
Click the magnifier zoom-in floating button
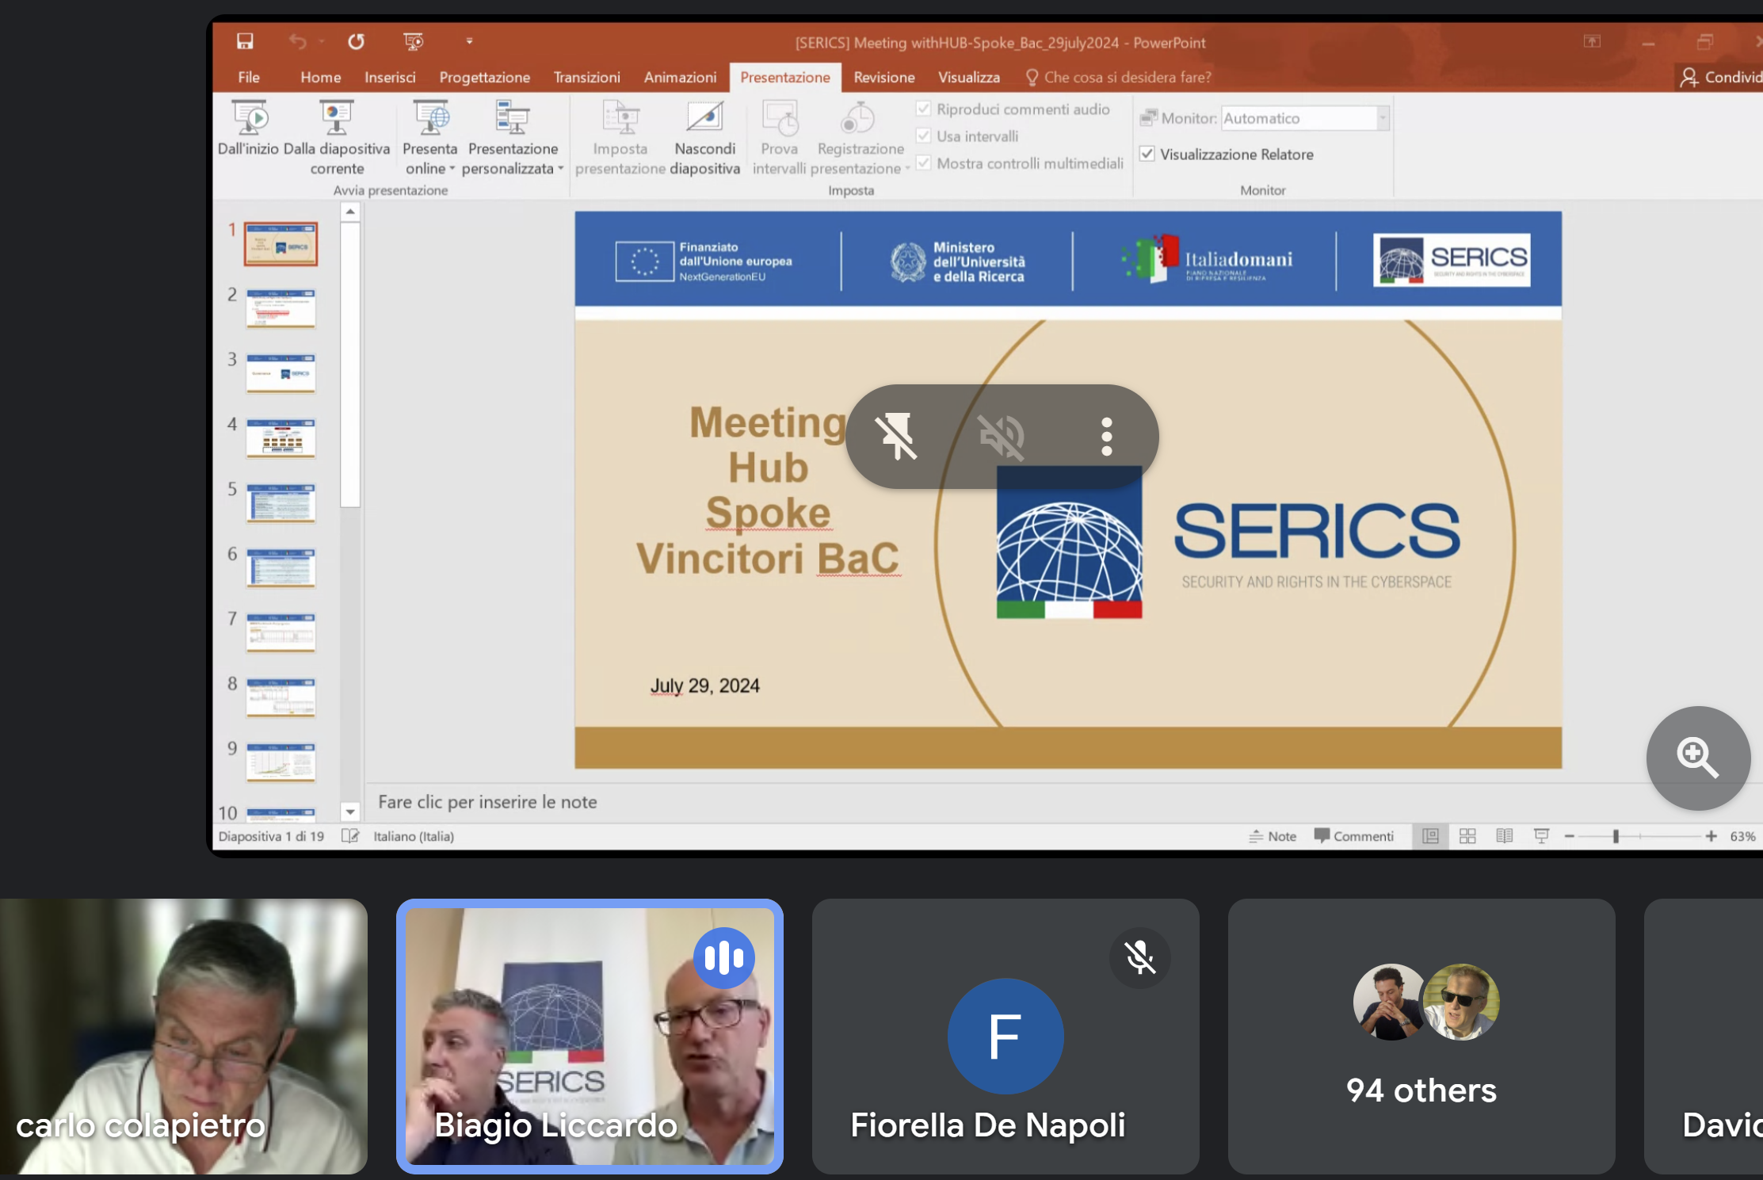click(x=1698, y=758)
